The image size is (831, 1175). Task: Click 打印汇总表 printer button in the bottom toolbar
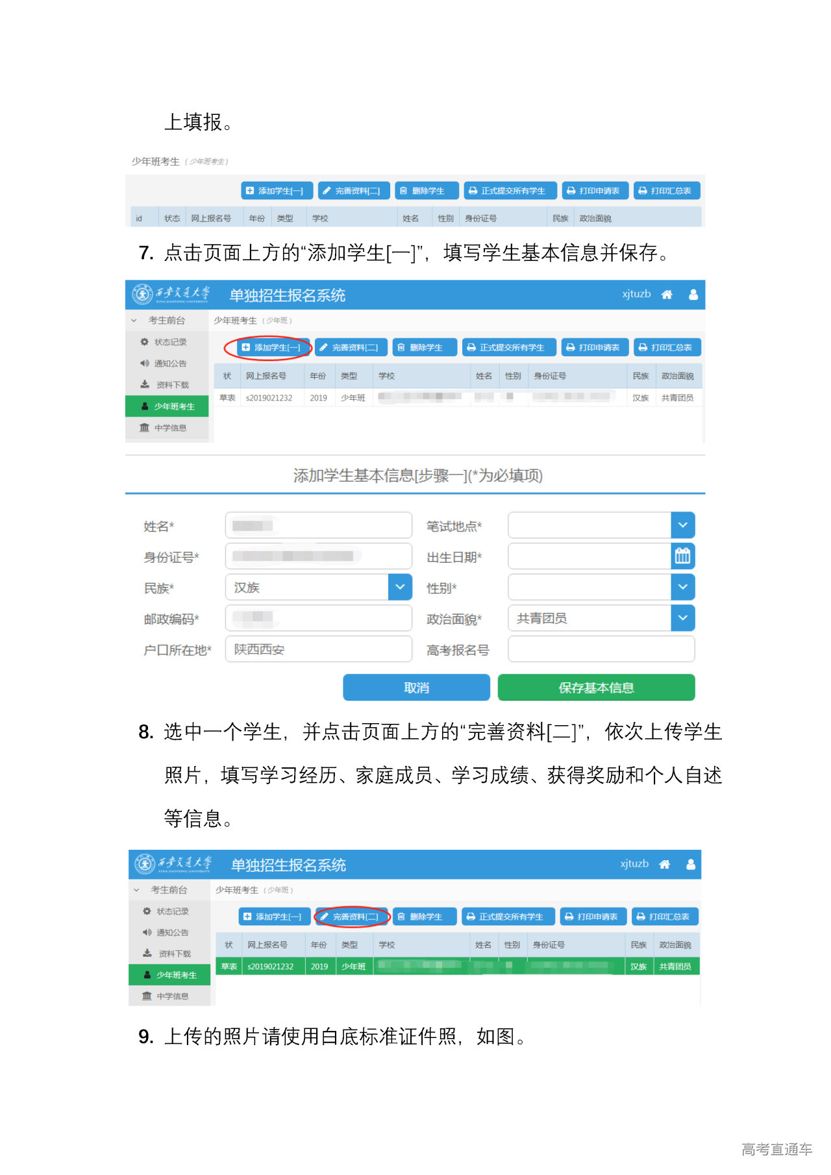click(x=665, y=917)
